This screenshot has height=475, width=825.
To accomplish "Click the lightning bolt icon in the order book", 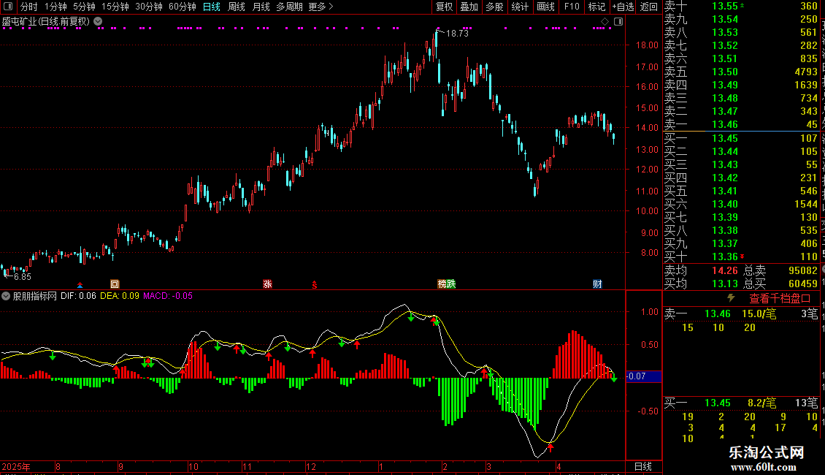I will [731, 298].
